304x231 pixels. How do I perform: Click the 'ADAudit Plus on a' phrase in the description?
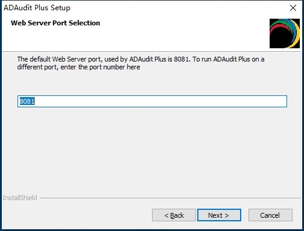239,59
